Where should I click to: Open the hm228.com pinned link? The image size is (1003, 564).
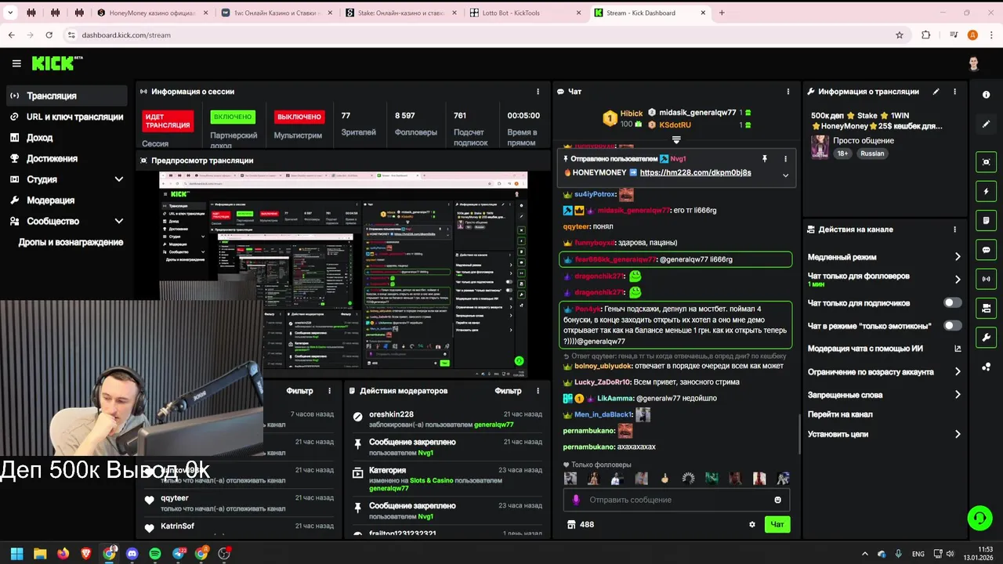coord(695,172)
